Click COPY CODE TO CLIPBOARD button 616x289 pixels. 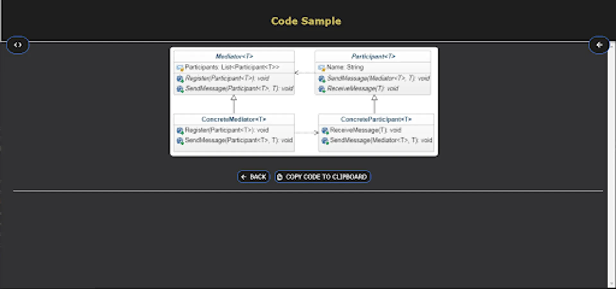322,177
